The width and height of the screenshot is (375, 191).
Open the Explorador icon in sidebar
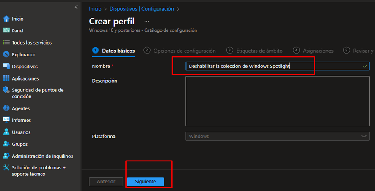pos(6,54)
